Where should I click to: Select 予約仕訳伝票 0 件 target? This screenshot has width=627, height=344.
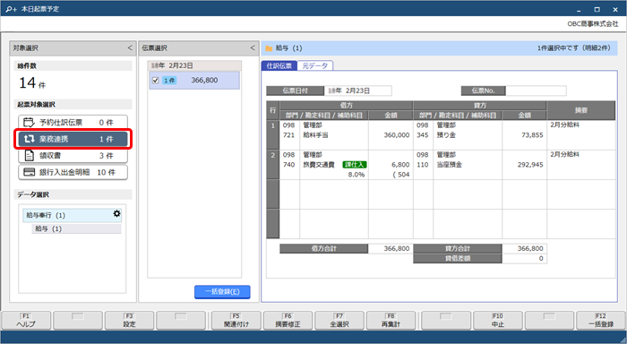(73, 123)
